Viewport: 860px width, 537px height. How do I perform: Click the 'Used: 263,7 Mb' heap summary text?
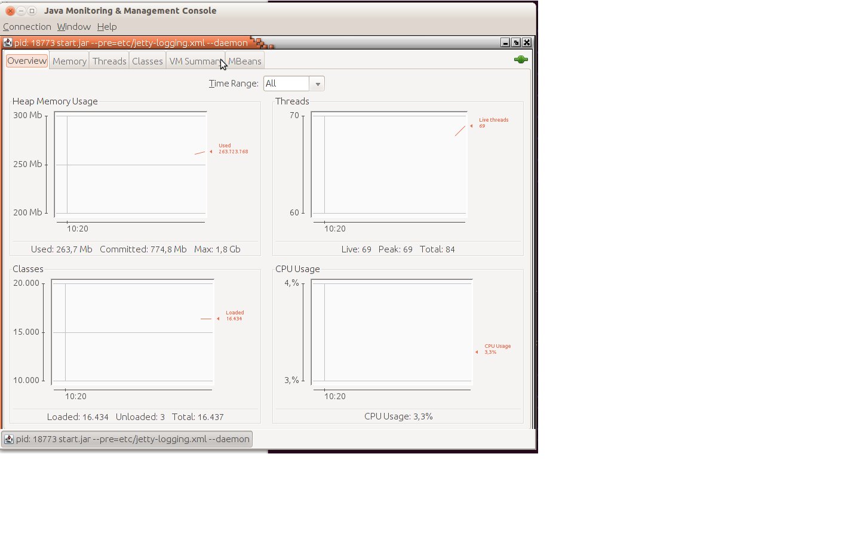(62, 249)
